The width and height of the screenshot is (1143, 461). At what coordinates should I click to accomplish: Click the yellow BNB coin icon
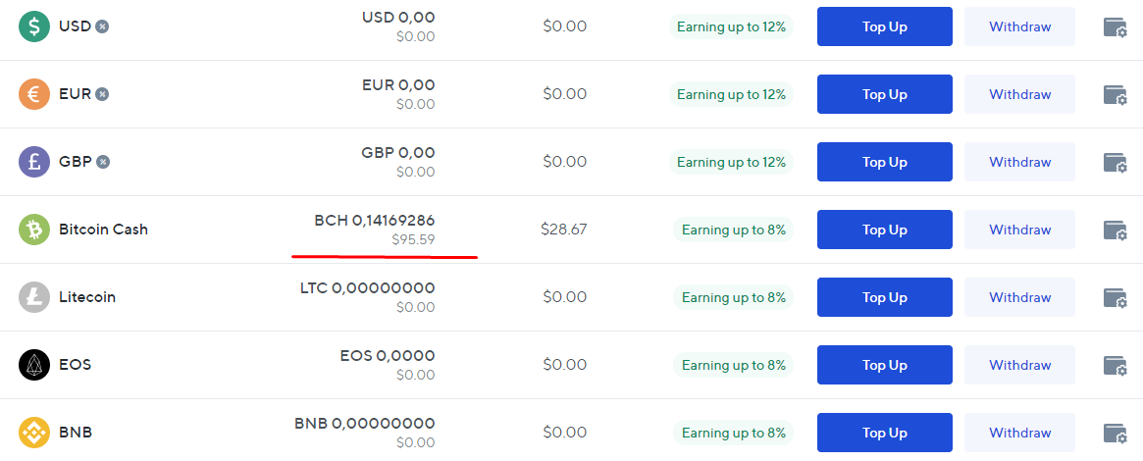coord(34,433)
